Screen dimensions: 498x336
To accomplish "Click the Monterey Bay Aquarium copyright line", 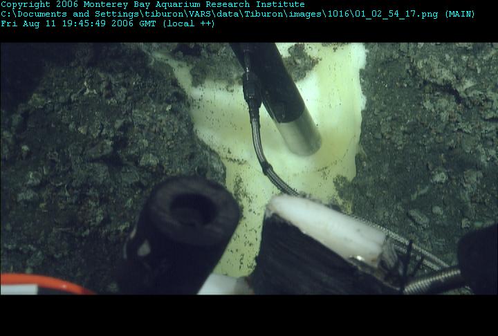I will click(153, 4).
